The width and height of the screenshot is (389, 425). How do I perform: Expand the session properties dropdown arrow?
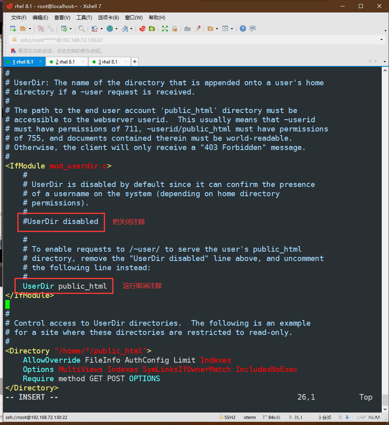tap(70, 29)
